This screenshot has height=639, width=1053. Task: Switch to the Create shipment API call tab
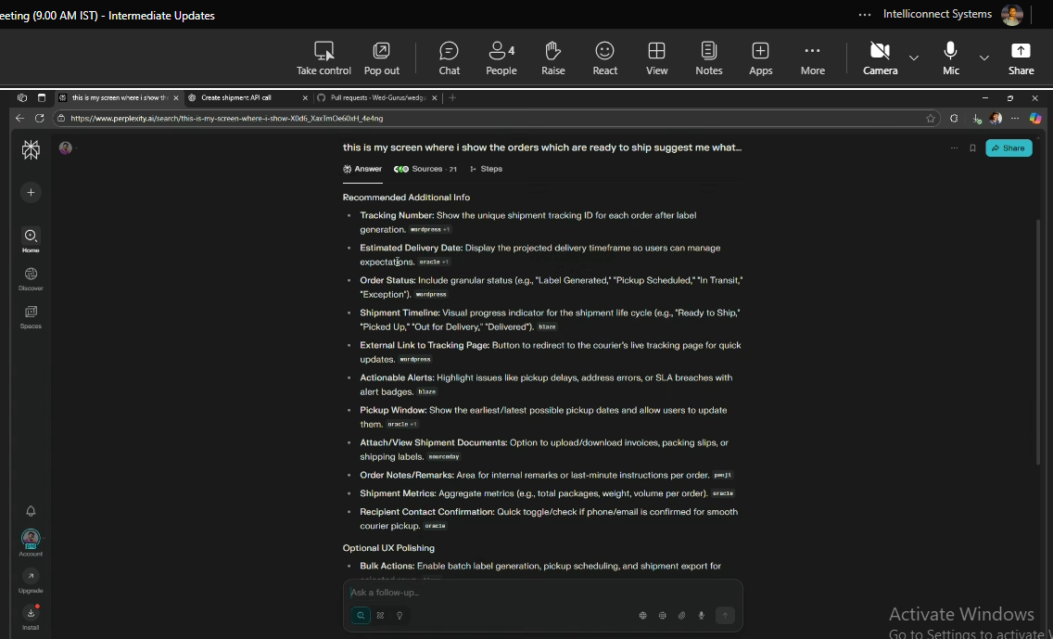point(239,97)
